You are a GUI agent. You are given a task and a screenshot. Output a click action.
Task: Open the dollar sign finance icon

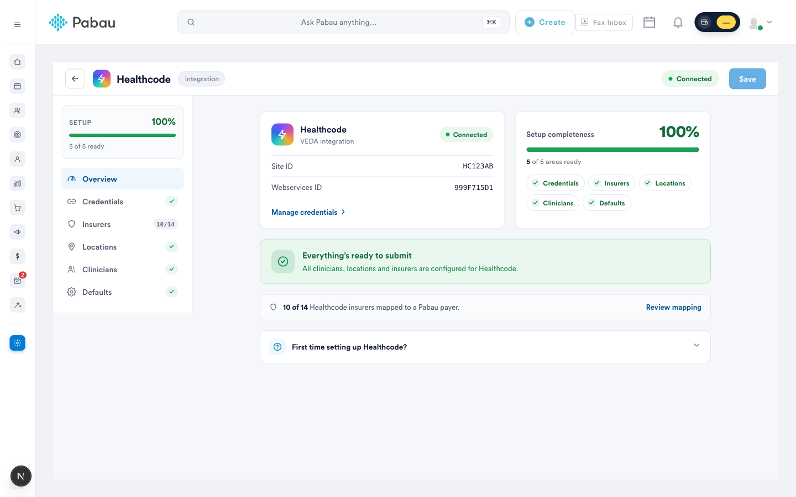point(17,256)
